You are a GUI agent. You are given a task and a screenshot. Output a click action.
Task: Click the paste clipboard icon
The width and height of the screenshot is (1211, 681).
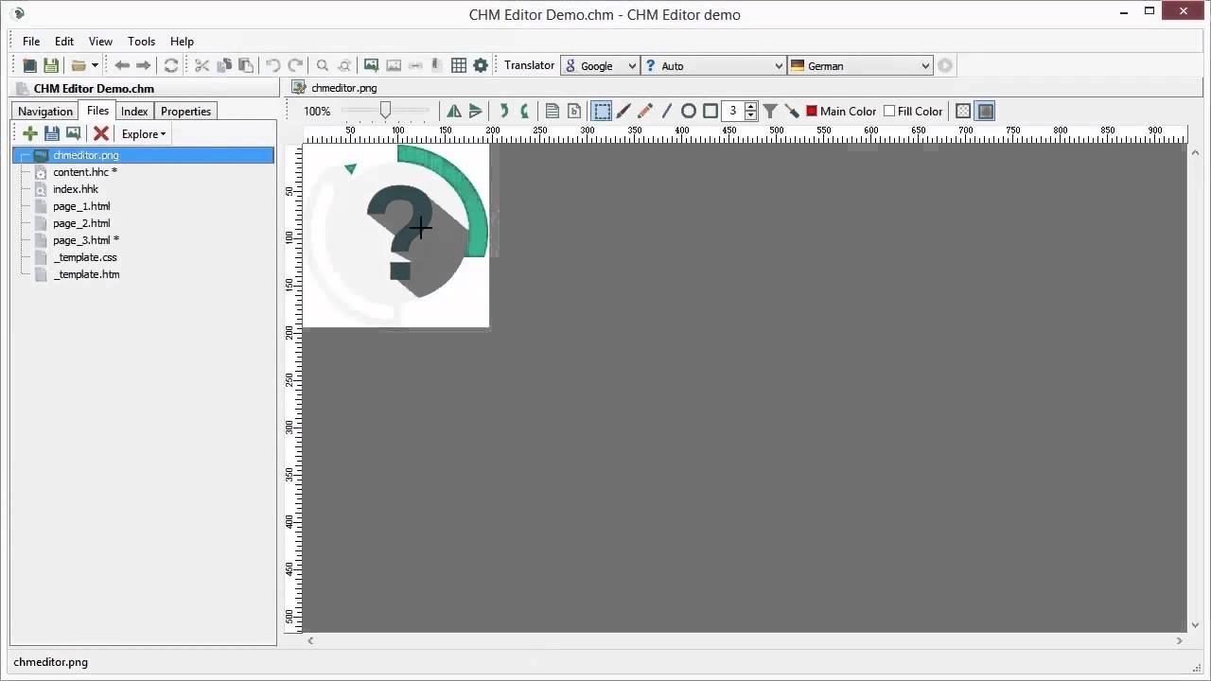click(246, 65)
